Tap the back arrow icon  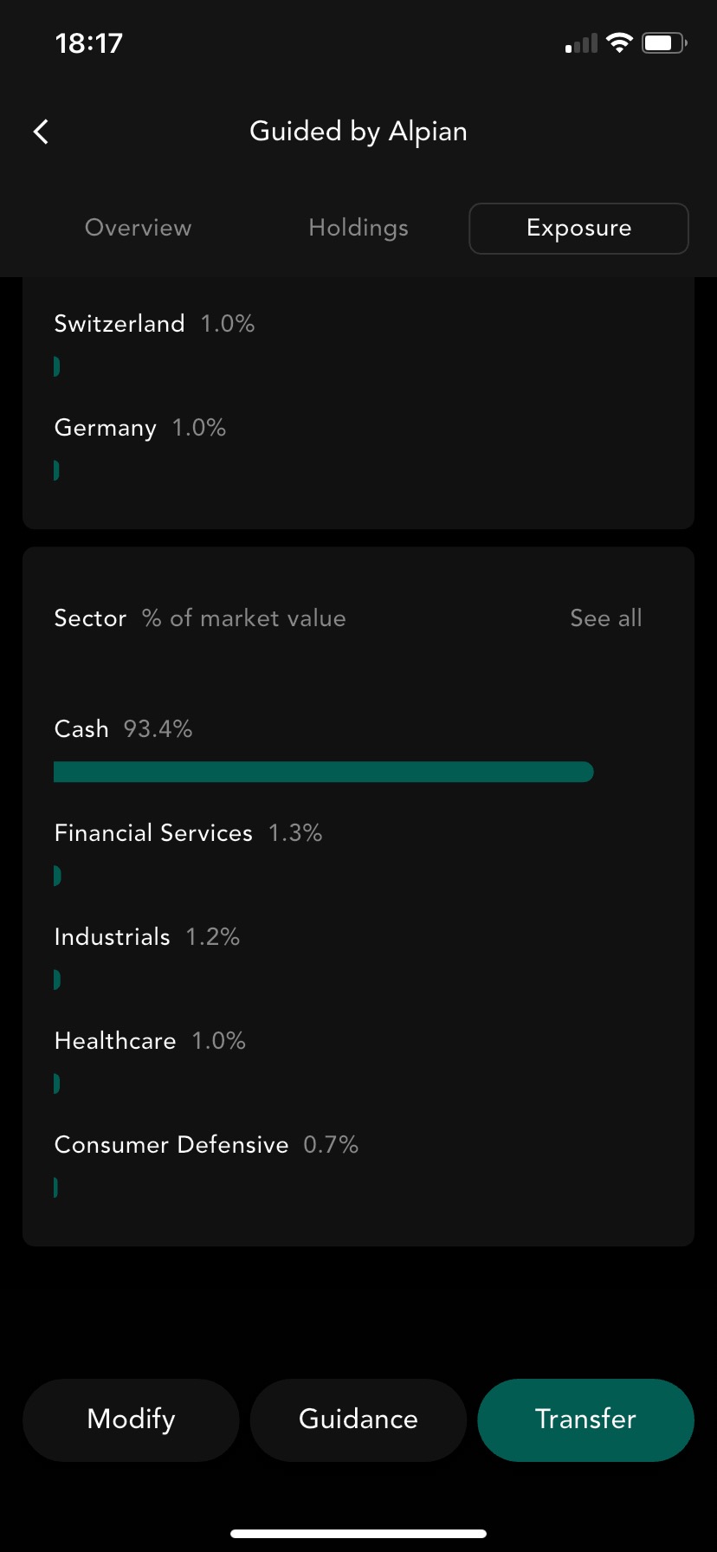coord(41,132)
